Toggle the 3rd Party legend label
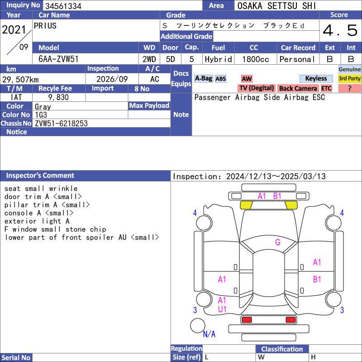The width and height of the screenshot is (362, 362). (350, 79)
